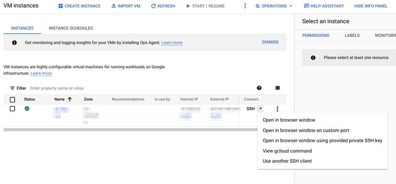
Task: Click the Create Instance icon button
Action: point(60,6)
